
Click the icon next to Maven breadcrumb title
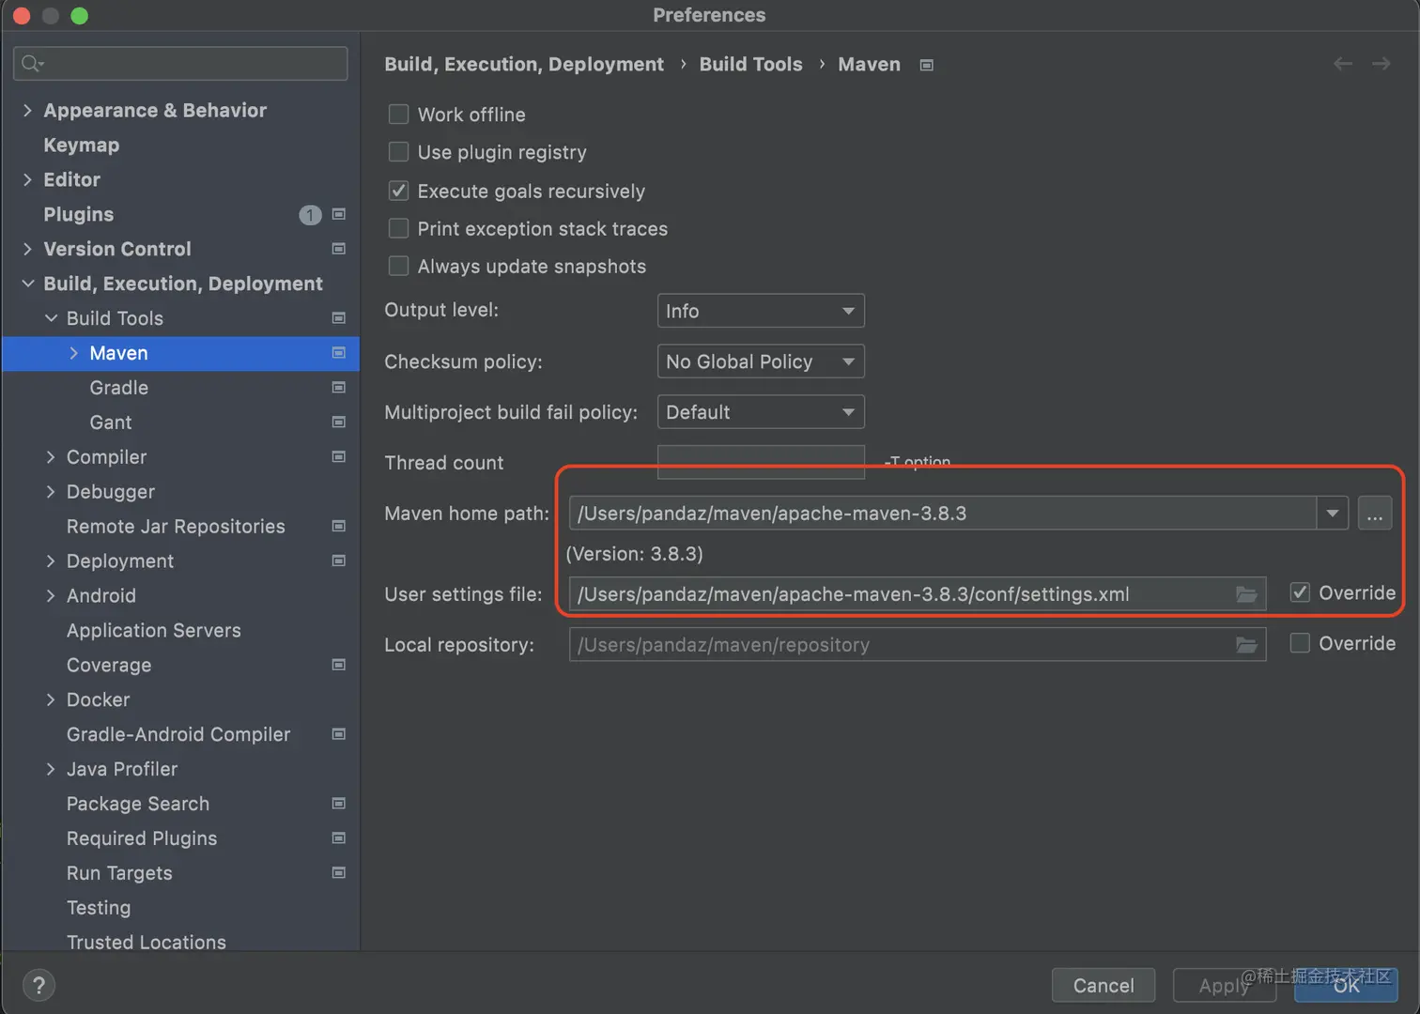pos(927,65)
